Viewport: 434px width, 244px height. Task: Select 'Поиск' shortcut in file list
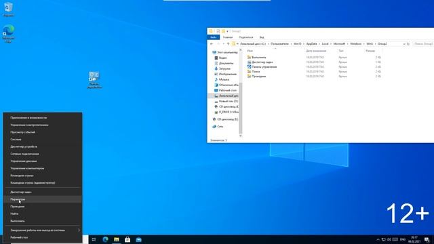[253, 71]
